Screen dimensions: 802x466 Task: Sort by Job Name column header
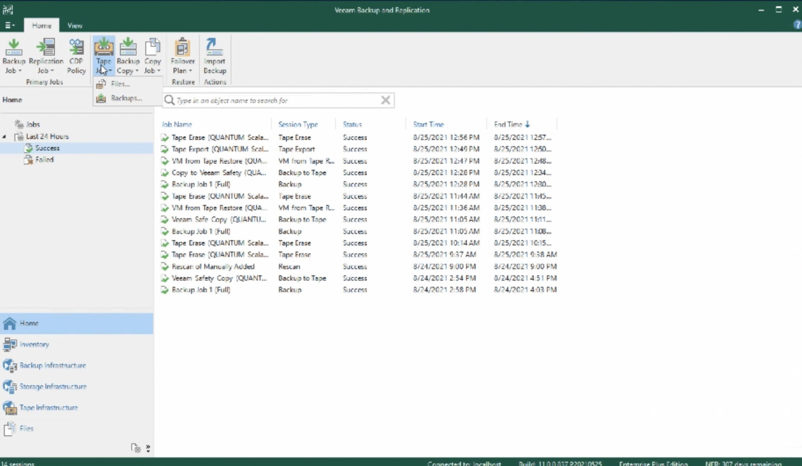pyautogui.click(x=176, y=125)
